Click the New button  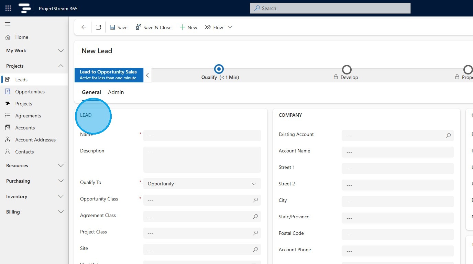click(x=188, y=27)
